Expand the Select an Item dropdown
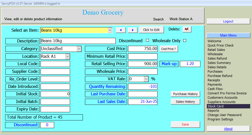The height and width of the screenshot is (135, 252). point(110,30)
